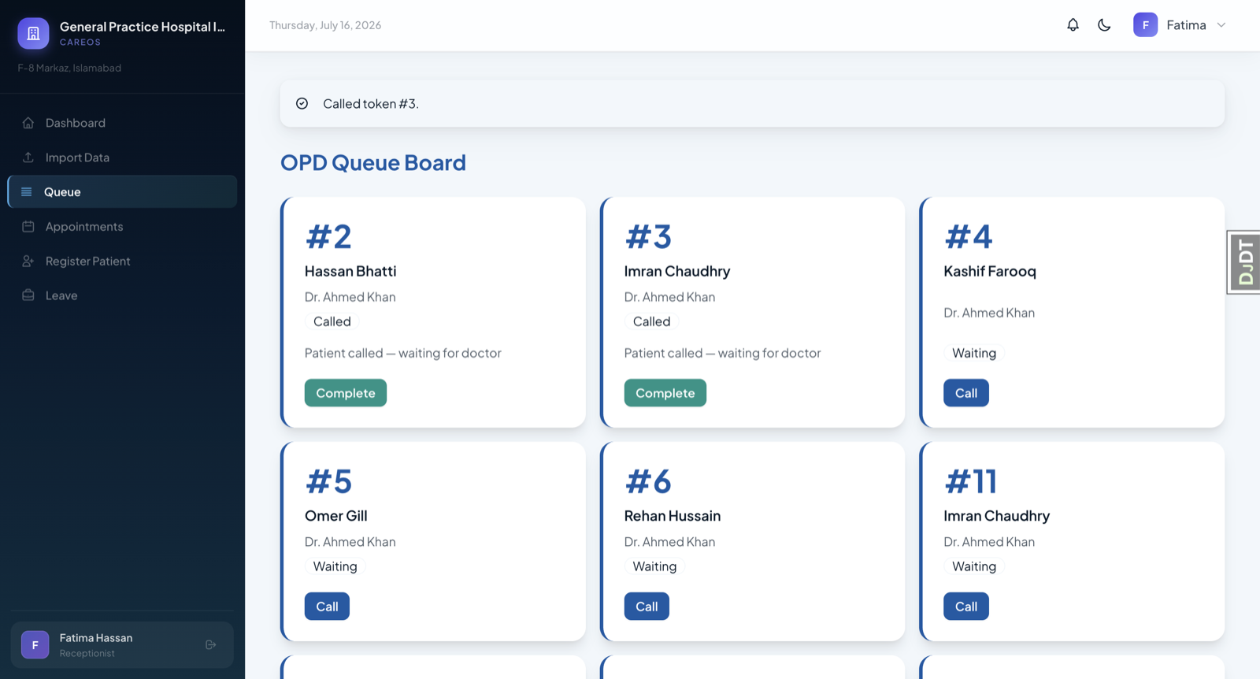Screen dimensions: 1260x679
Task: Click the Register Patient user-plus icon
Action: 28,262
